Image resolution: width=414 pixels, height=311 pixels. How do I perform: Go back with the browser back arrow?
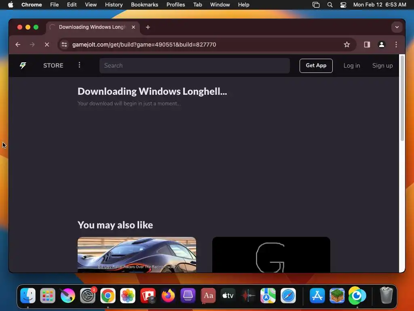pos(18,45)
